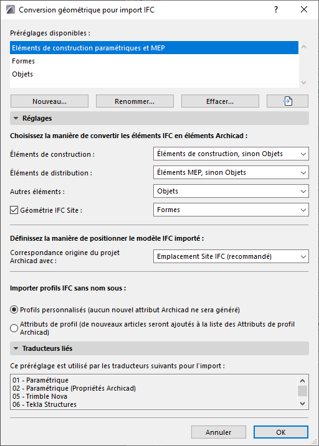This screenshot has height=446, width=319.
Task: Collapse the Traducteurs liés section
Action: tap(159, 348)
